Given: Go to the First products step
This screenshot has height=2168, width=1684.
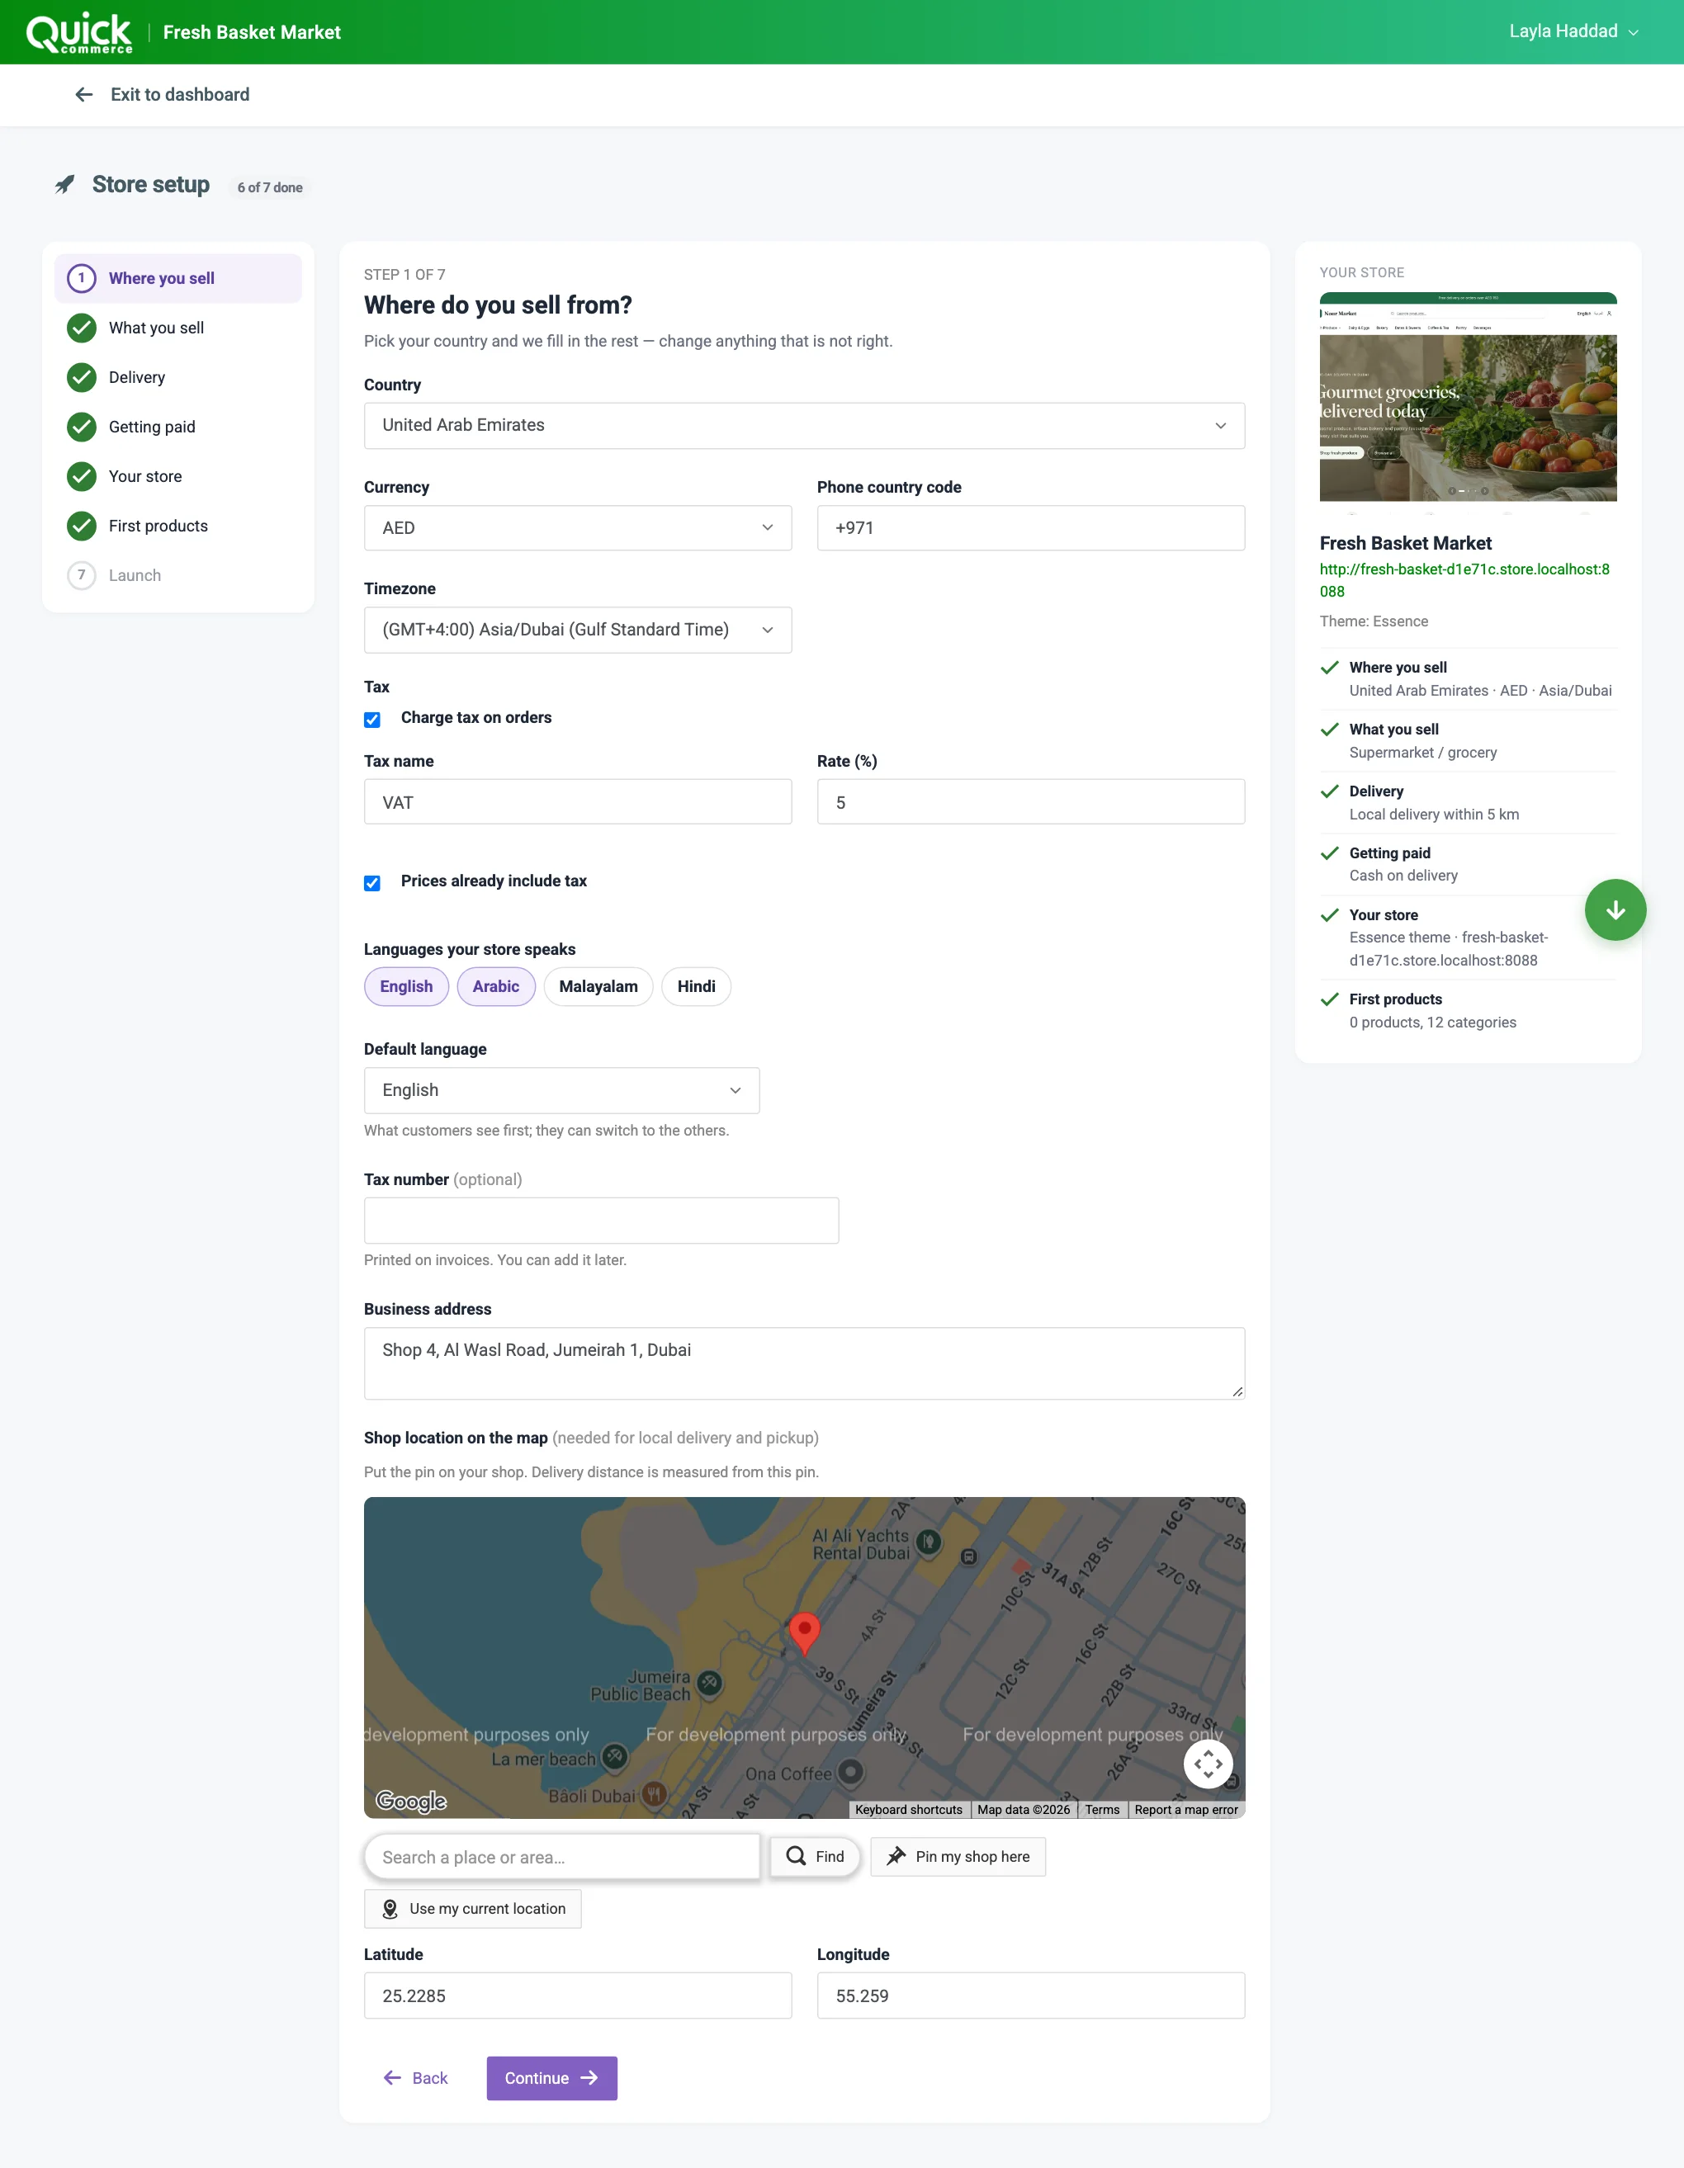Looking at the screenshot, I should pyautogui.click(x=177, y=527).
